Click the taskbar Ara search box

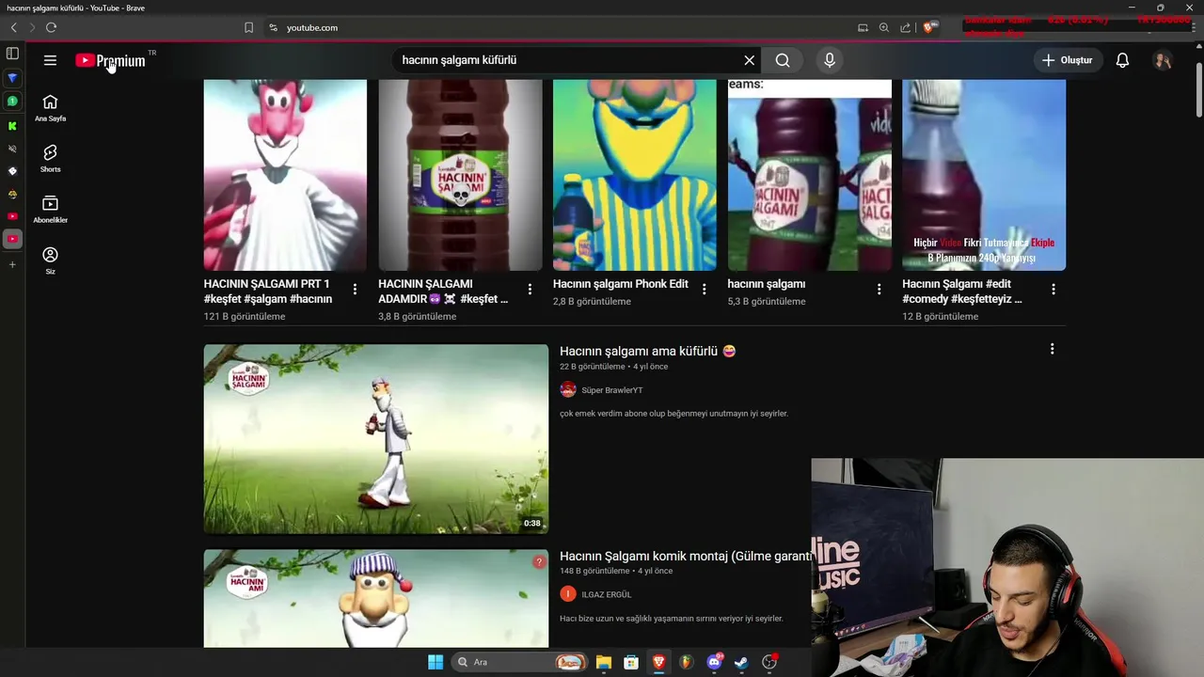click(x=518, y=662)
